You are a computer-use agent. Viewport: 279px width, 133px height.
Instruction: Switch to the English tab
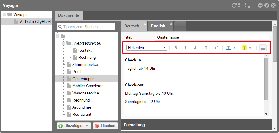(158, 26)
